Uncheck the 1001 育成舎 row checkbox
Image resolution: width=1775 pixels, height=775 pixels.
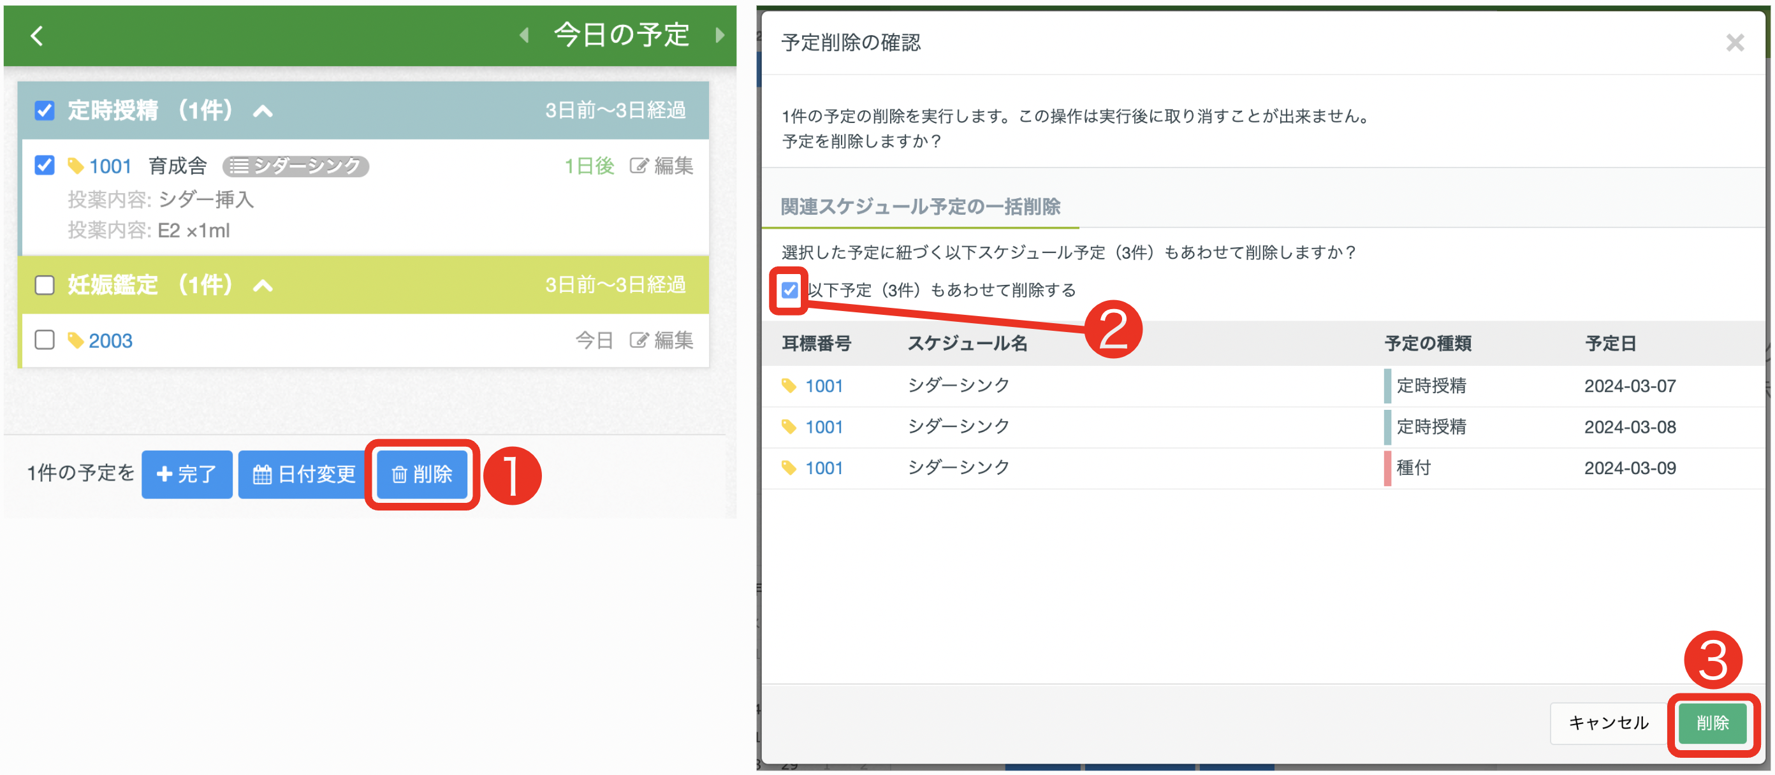pyautogui.click(x=45, y=165)
